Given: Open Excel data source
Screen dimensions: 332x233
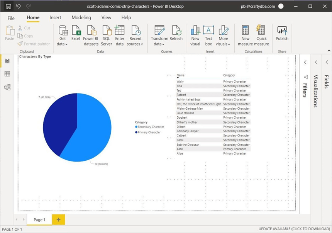Looking at the screenshot, I should click(76, 31).
